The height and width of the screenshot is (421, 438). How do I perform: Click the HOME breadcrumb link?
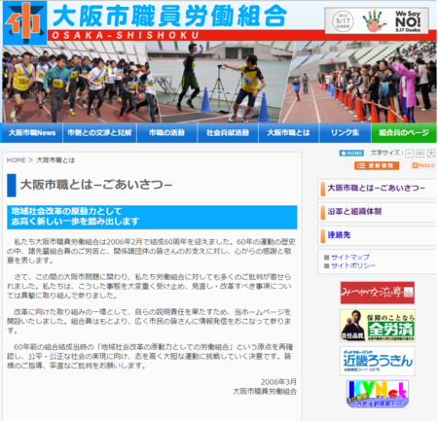tap(17, 160)
